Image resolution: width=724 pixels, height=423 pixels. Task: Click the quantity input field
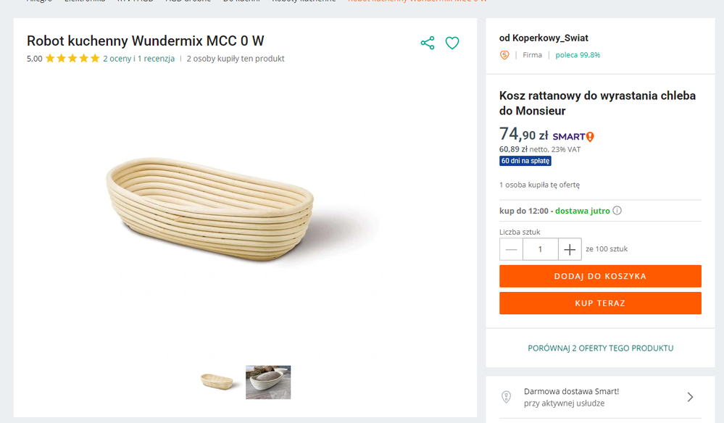point(541,249)
